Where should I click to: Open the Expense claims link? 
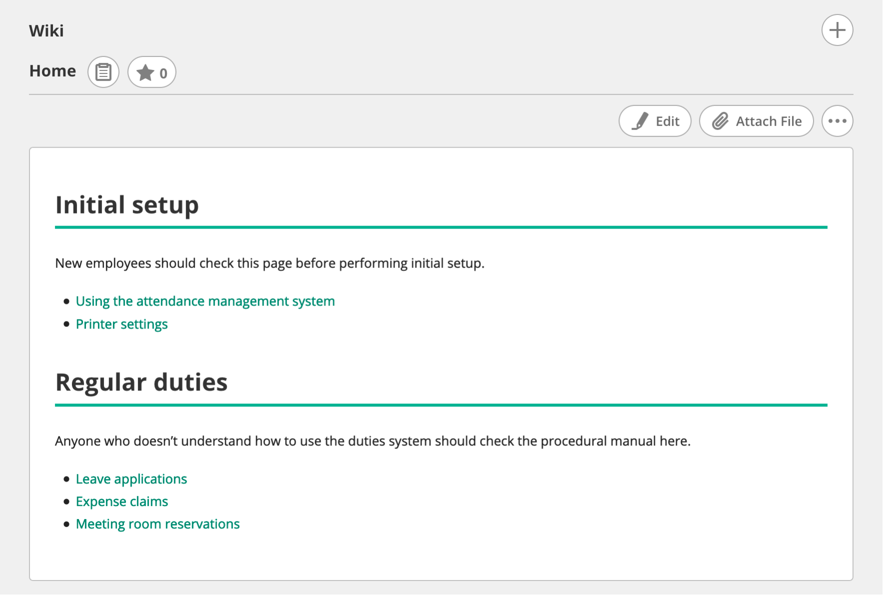coord(121,501)
